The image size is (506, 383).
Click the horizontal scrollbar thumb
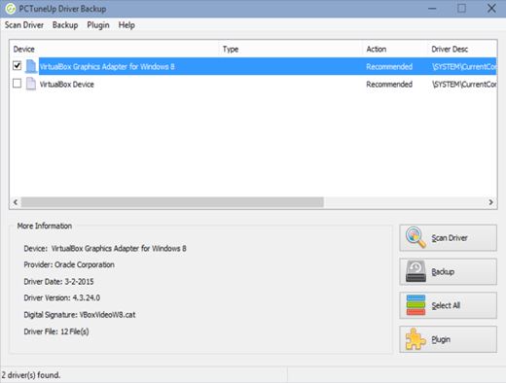point(172,202)
